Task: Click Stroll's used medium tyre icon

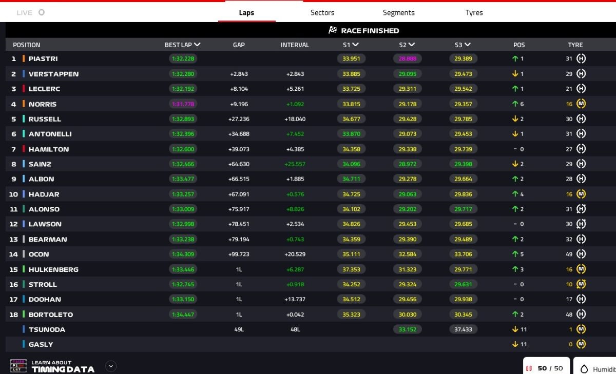Action: tap(581, 284)
